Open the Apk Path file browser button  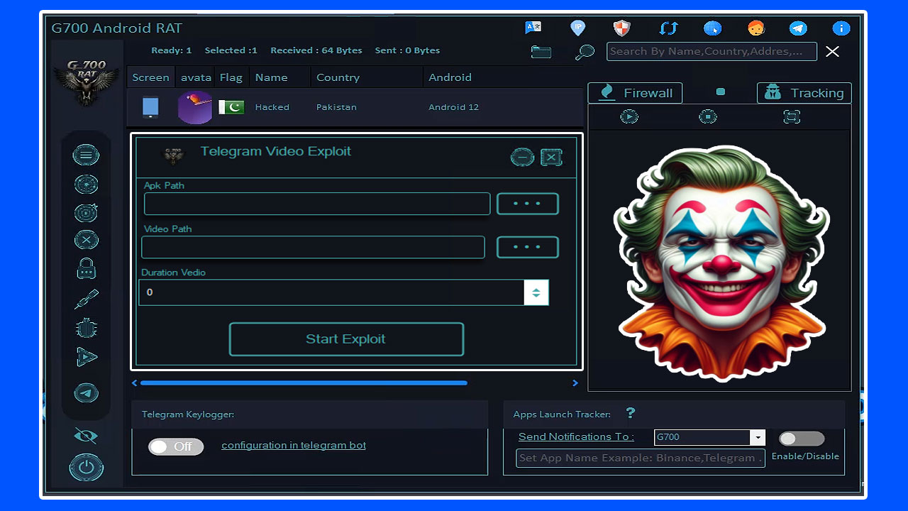[x=527, y=203]
